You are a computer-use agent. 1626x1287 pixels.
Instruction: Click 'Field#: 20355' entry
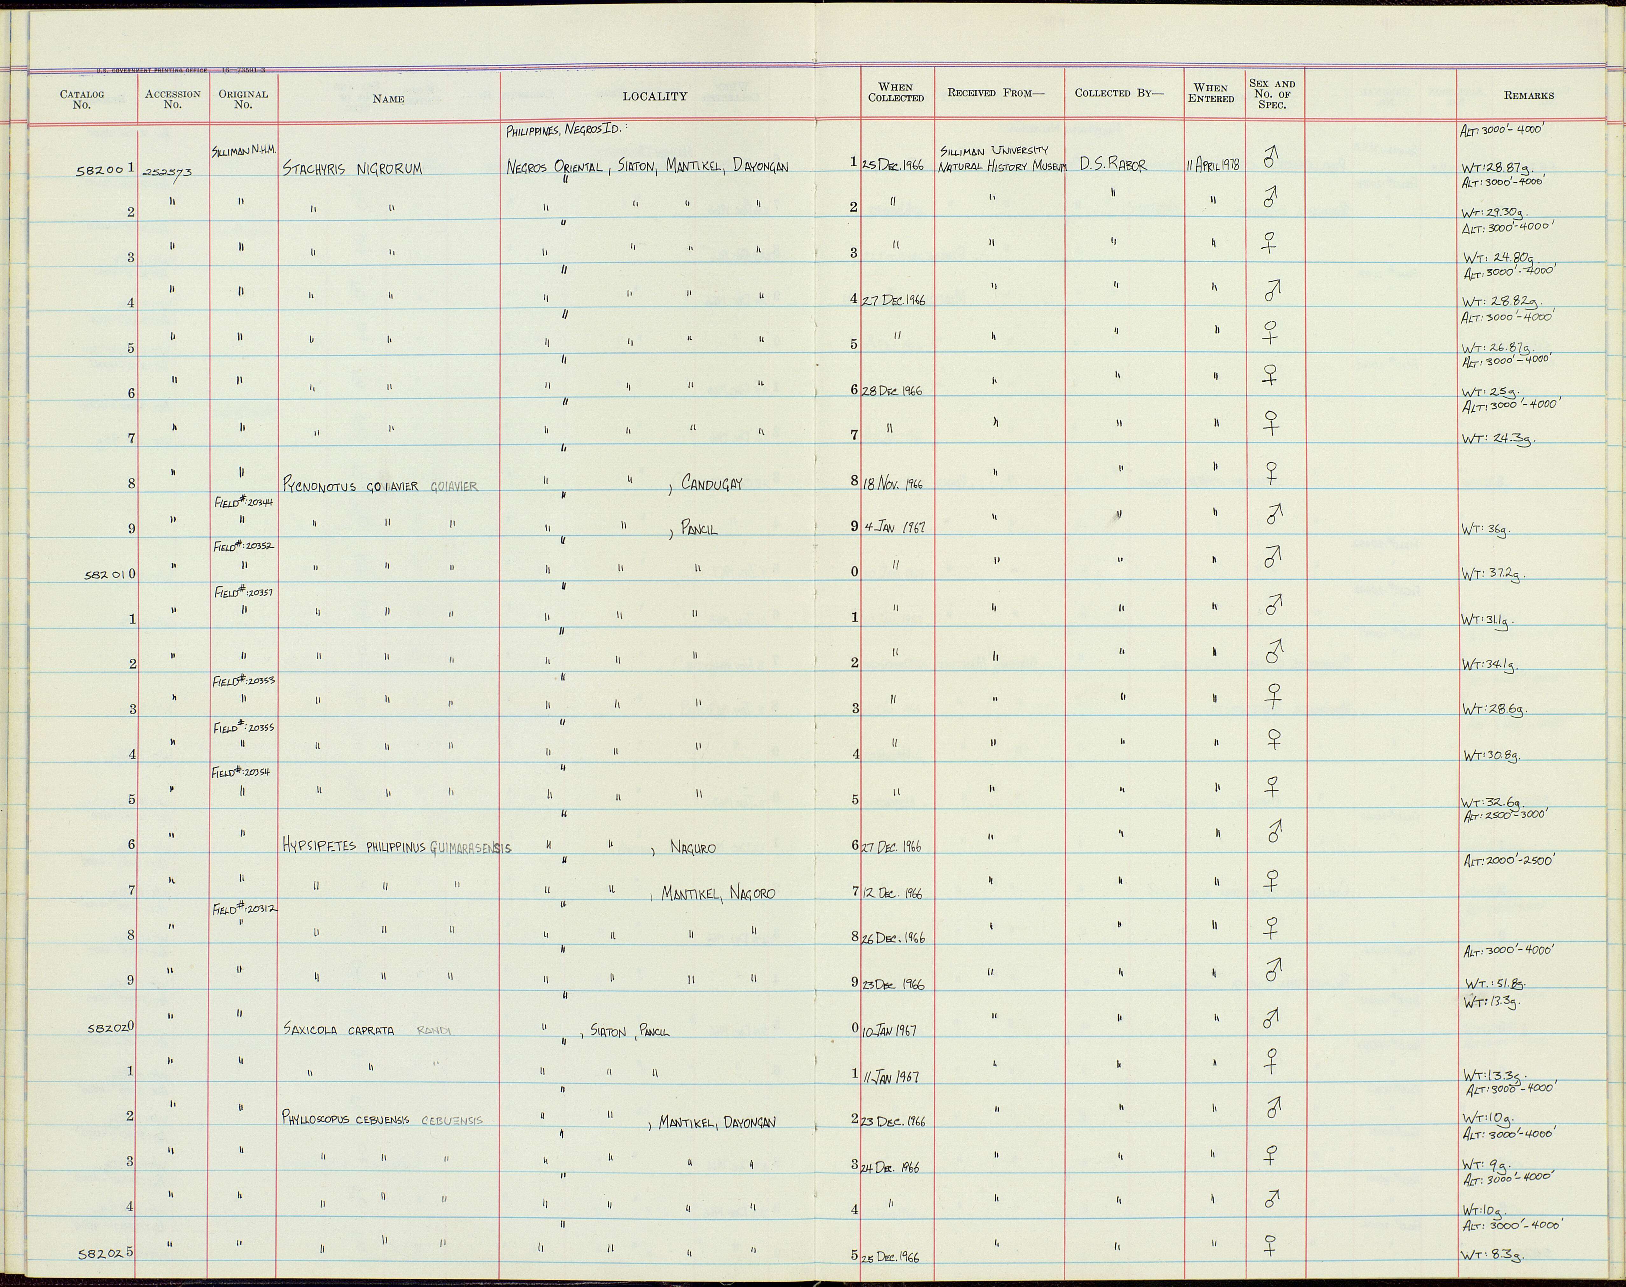coord(244,729)
